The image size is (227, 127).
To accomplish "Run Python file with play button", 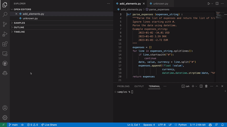I will click(x=209, y=4).
